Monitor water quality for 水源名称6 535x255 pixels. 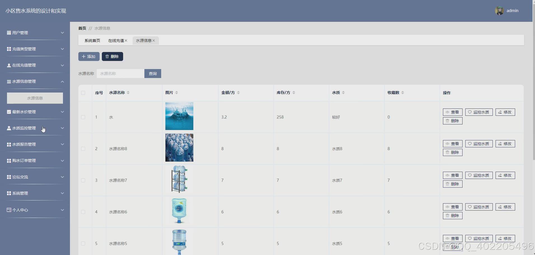(x=479, y=207)
